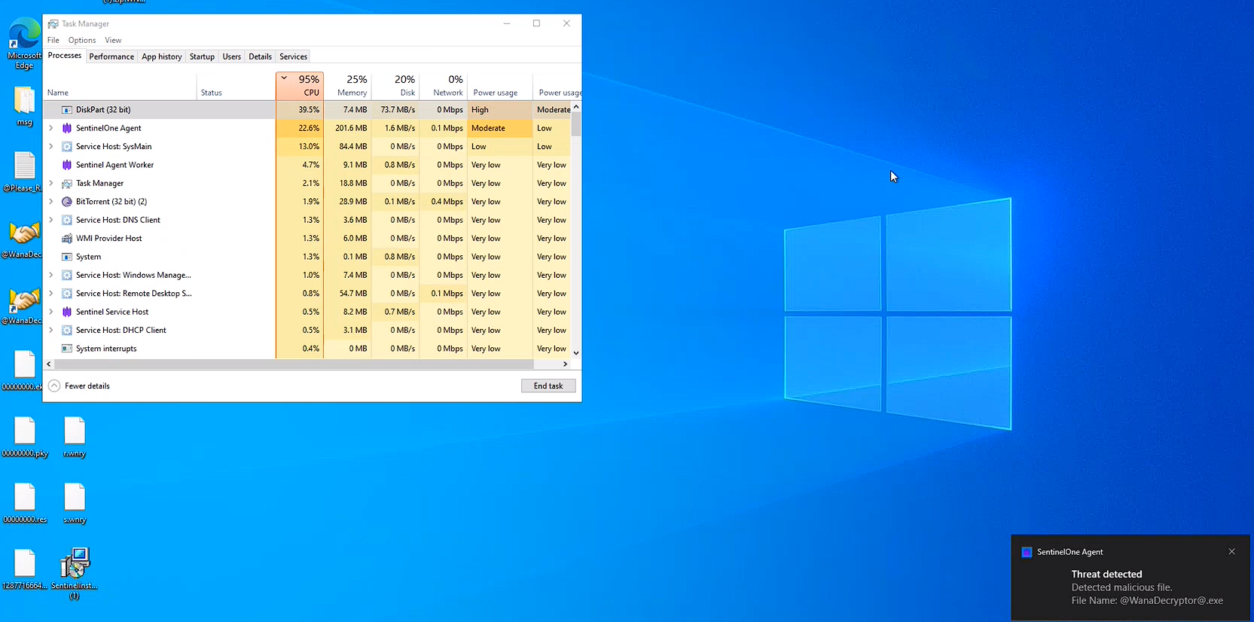Open the Options menu
Image resolution: width=1254 pixels, height=622 pixels.
point(81,41)
